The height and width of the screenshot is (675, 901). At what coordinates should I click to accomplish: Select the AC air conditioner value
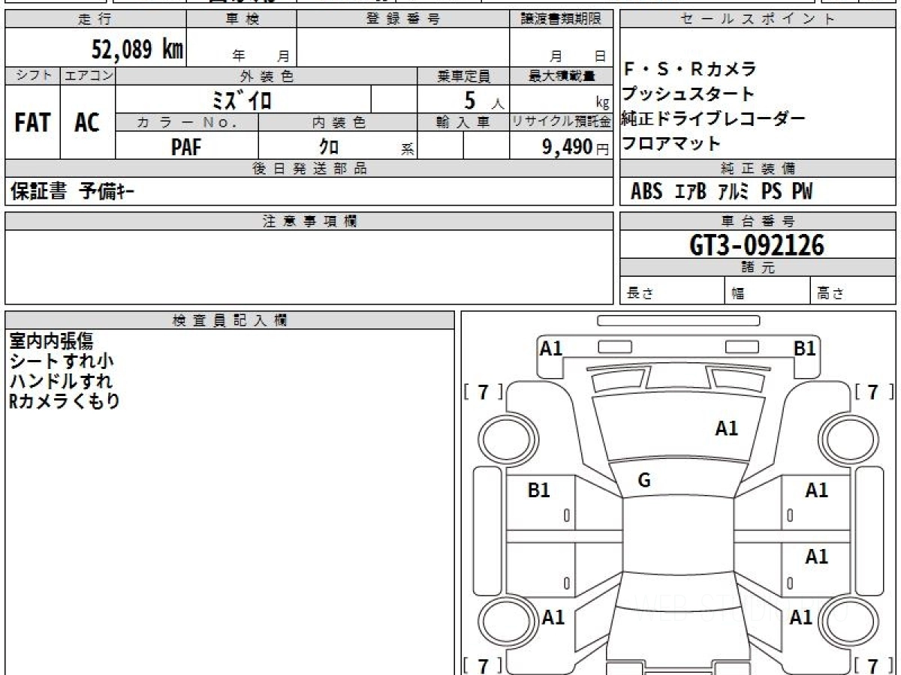pos(87,123)
